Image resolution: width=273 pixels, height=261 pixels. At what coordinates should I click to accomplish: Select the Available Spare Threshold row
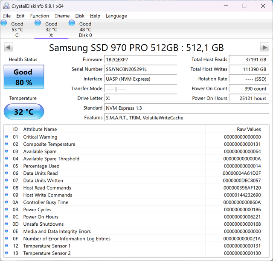[x=133, y=159]
